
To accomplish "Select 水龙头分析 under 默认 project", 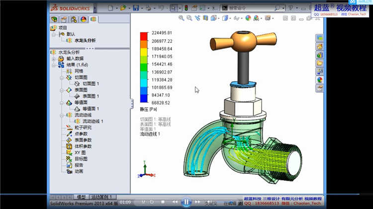I will 85,40.
